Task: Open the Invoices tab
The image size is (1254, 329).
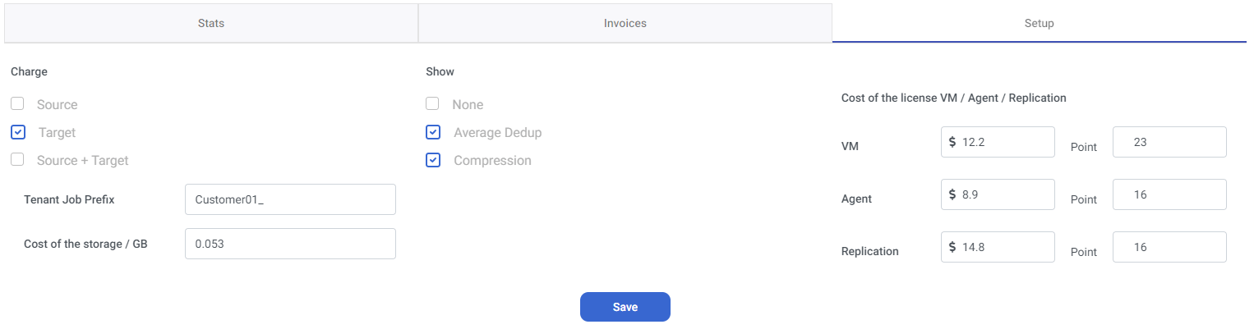Action: point(625,23)
